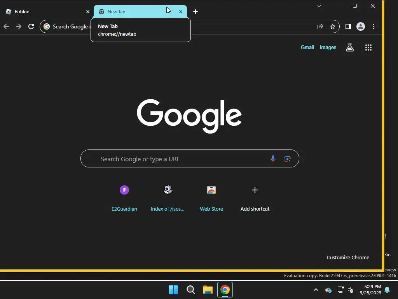Open the Google apps grid
Screen dimensions: 398x299
[x=368, y=47]
